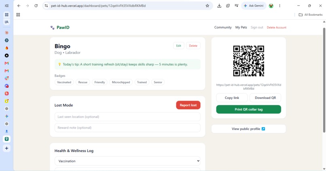Screen dimensions: 326x171
Task: Open the Chrome profile avatar
Action: 271,6
